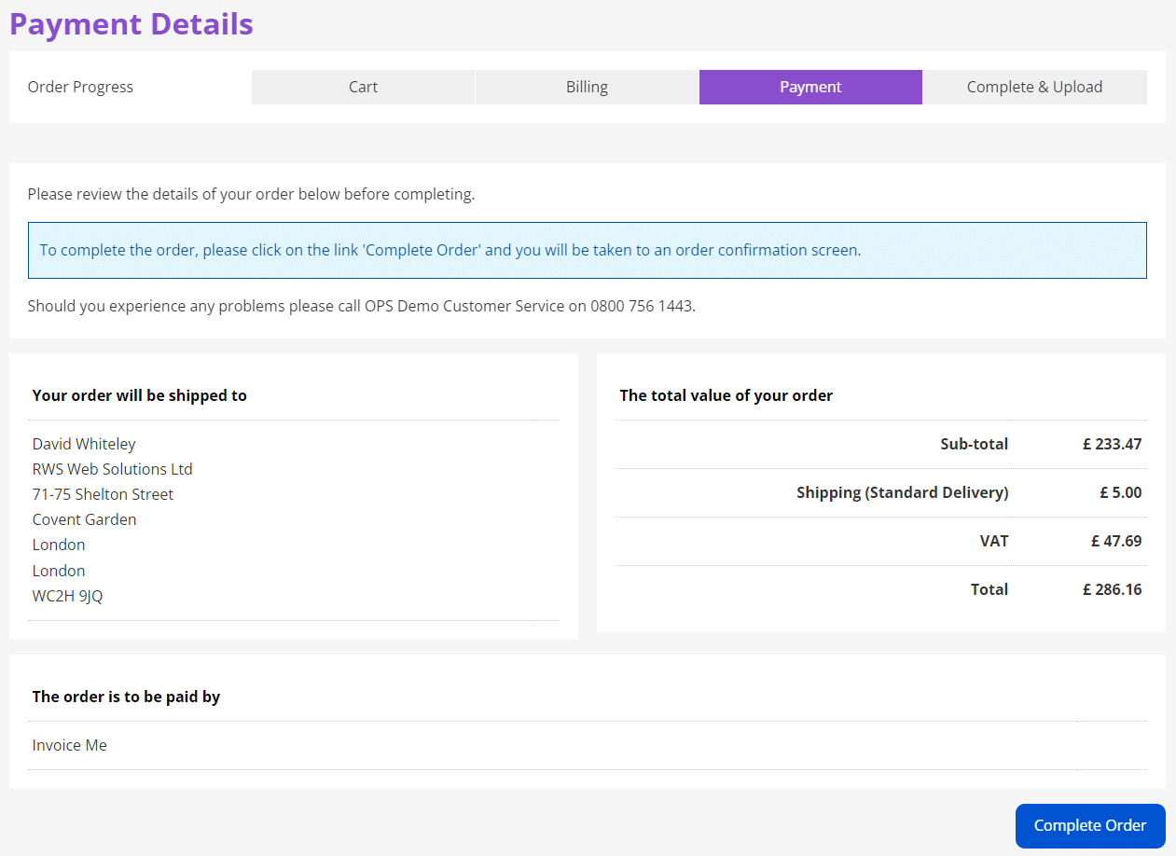The image size is (1176, 856).
Task: Click the recipient name David Whiteley
Action: (x=84, y=444)
